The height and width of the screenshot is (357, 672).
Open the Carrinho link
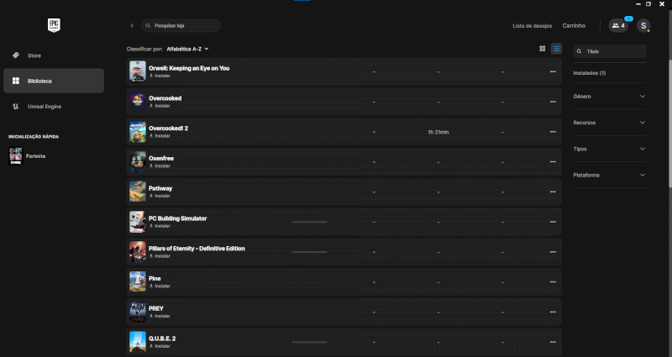[x=574, y=26]
